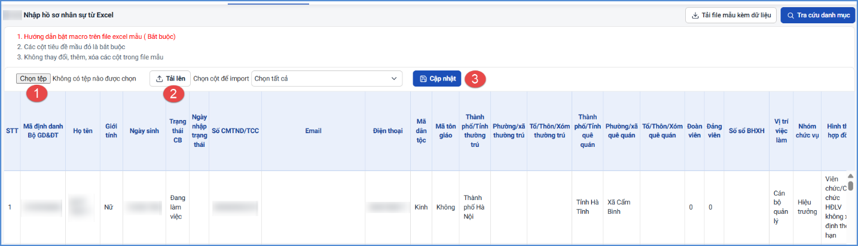Screen dimensions: 858x246
Task: Select the Điện thoại column header
Action: [387, 131]
